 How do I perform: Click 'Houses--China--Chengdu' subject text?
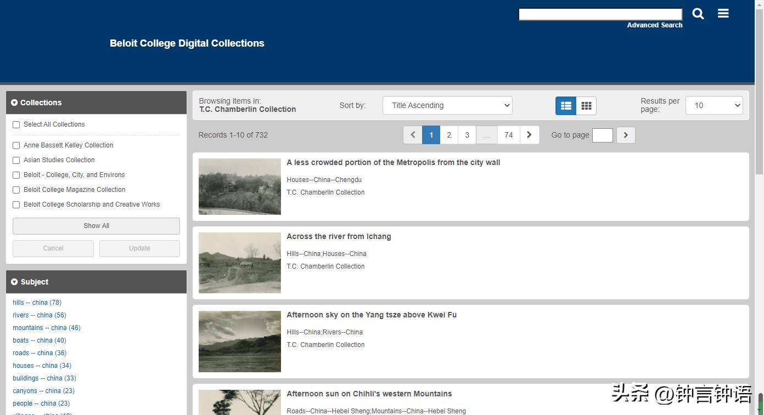(324, 180)
